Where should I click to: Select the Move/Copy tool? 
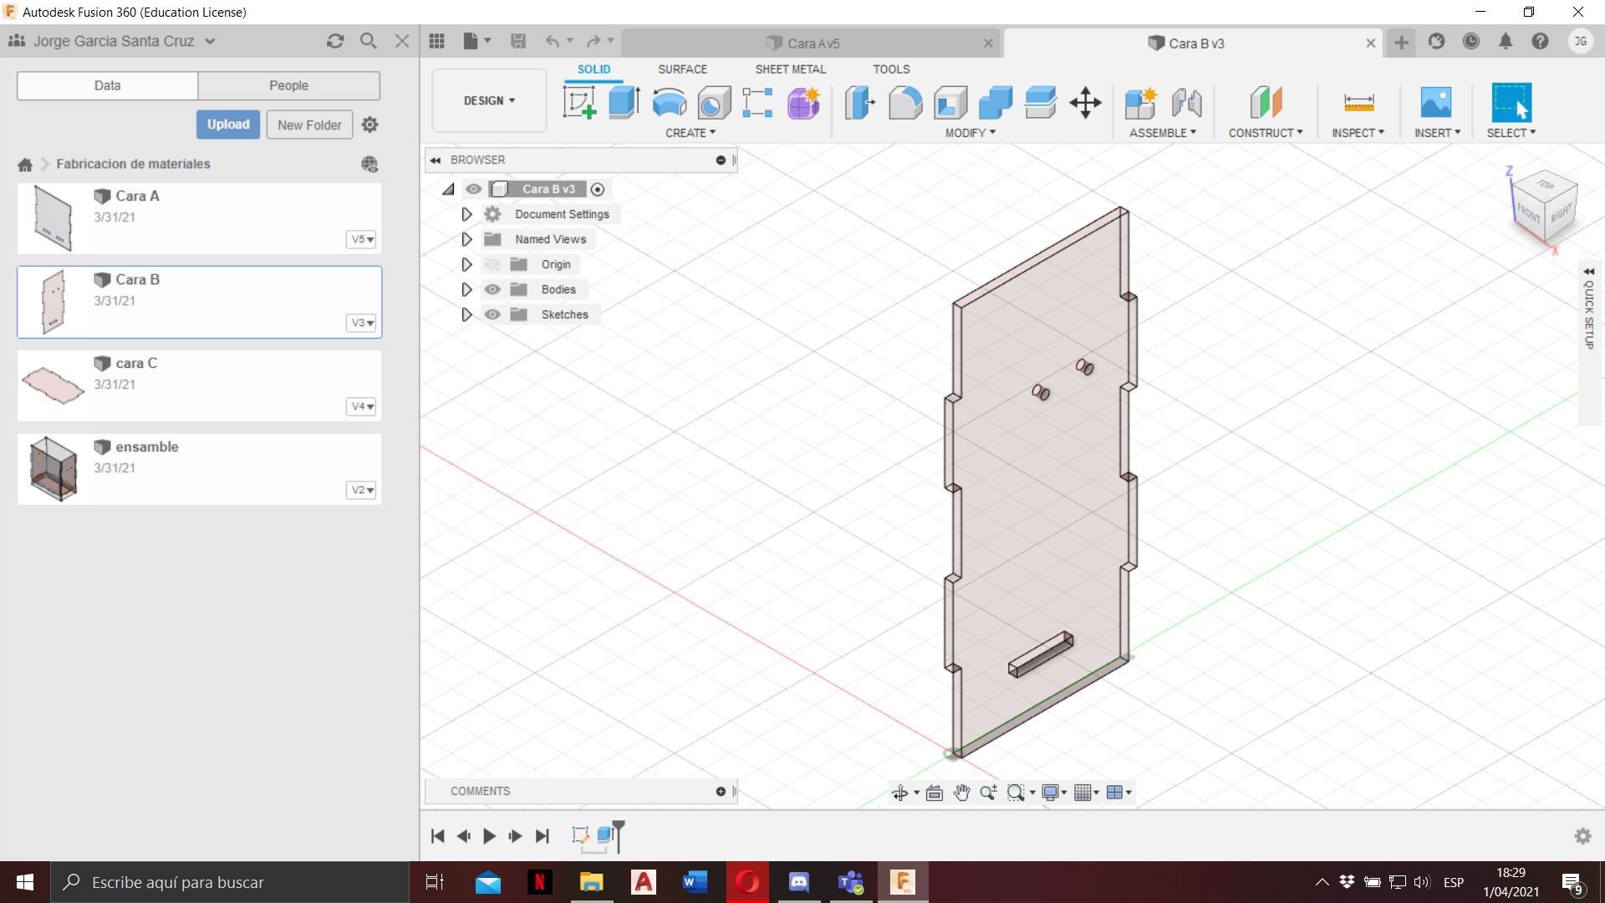(x=1085, y=103)
